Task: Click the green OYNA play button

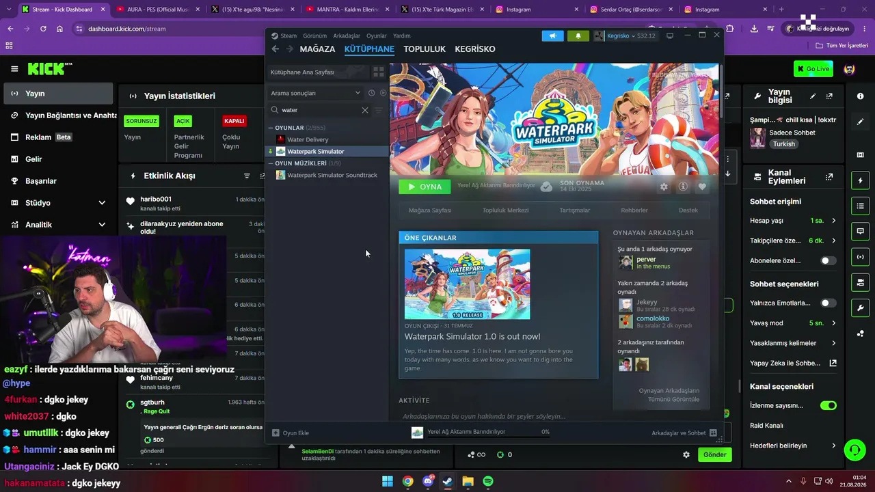Action: [425, 187]
